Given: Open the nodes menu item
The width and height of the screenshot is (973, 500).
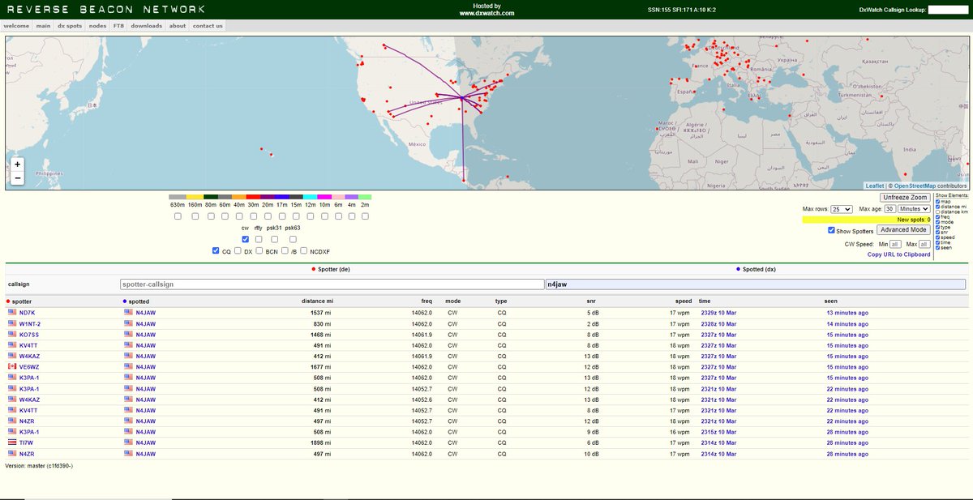Looking at the screenshot, I should (x=98, y=26).
